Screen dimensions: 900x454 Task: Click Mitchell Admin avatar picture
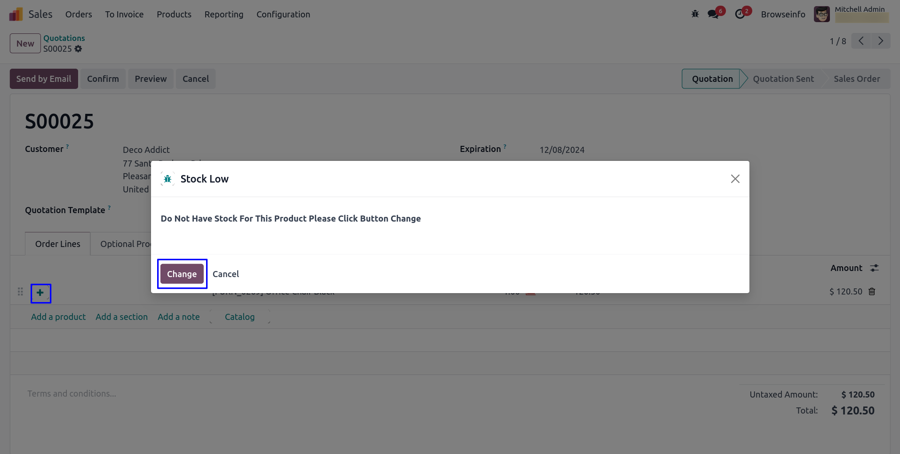tap(822, 14)
